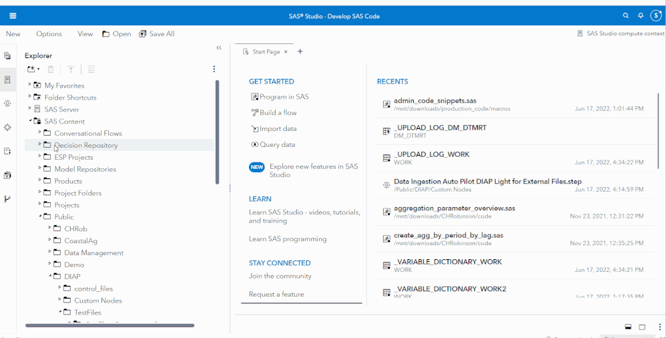Open the user profile avatar
This screenshot has height=338, width=666.
coord(655,15)
